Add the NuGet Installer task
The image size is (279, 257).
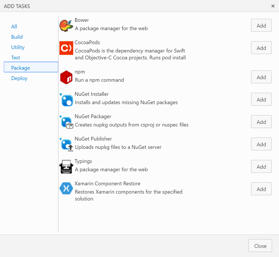[x=261, y=99]
